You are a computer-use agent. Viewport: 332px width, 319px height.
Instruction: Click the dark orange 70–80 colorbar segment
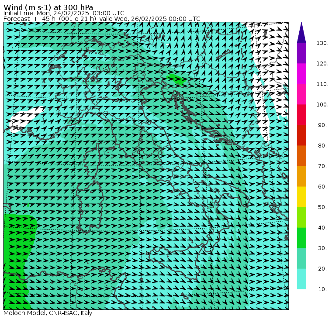click(x=301, y=156)
